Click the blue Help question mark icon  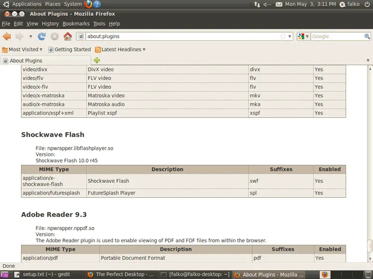pos(97,4)
